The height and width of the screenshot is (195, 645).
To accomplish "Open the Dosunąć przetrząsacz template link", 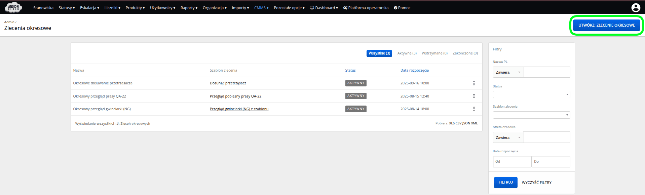I will [x=228, y=83].
